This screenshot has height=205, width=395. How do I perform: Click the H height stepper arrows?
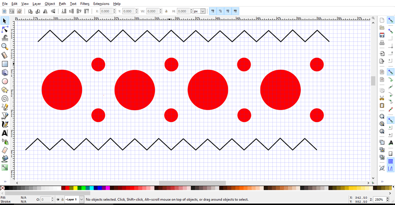(191, 11)
